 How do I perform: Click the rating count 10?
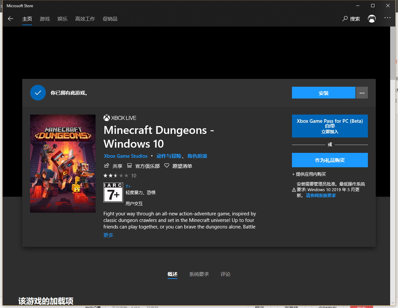coord(134,175)
